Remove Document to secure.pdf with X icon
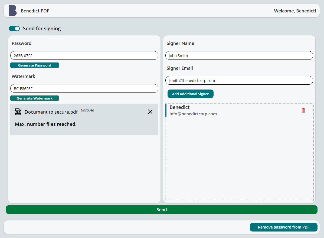 pos(150,112)
